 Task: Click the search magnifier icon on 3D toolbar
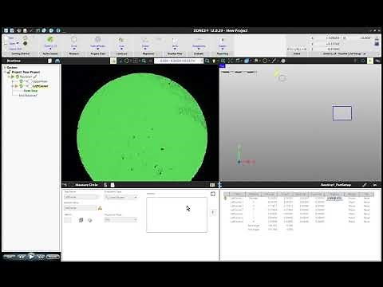[x=207, y=61]
